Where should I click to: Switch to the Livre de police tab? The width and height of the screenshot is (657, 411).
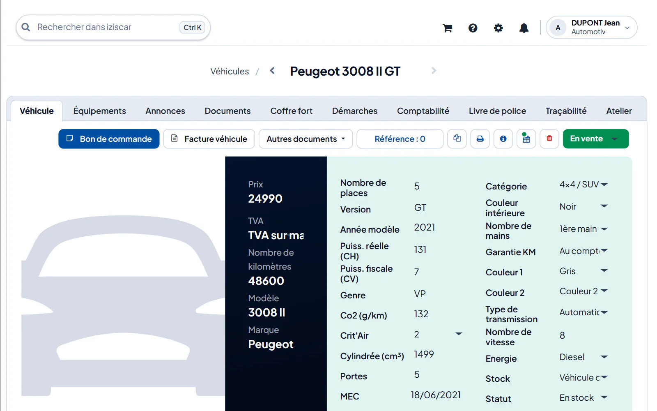497,111
